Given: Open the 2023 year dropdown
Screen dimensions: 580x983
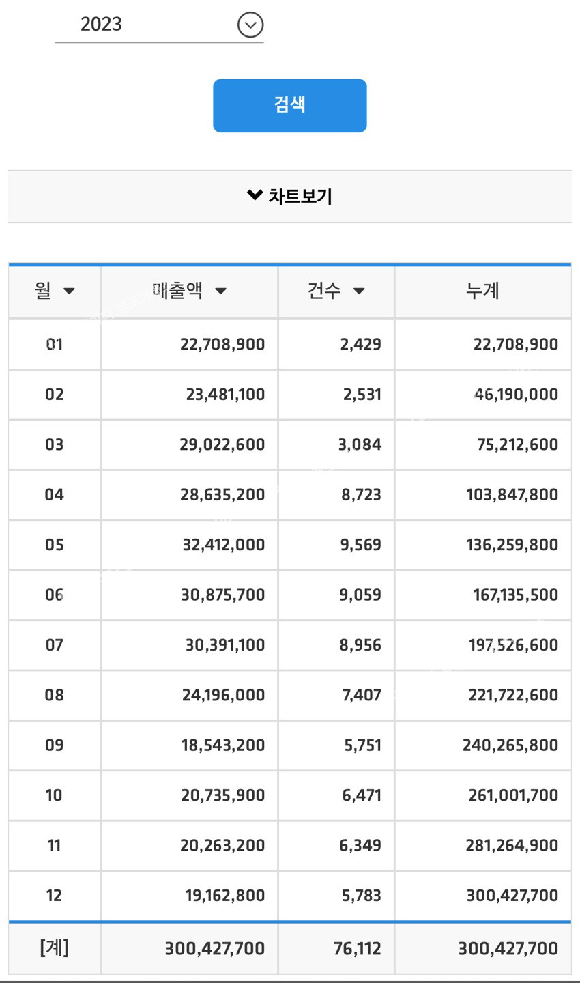Looking at the screenshot, I should click(158, 25).
